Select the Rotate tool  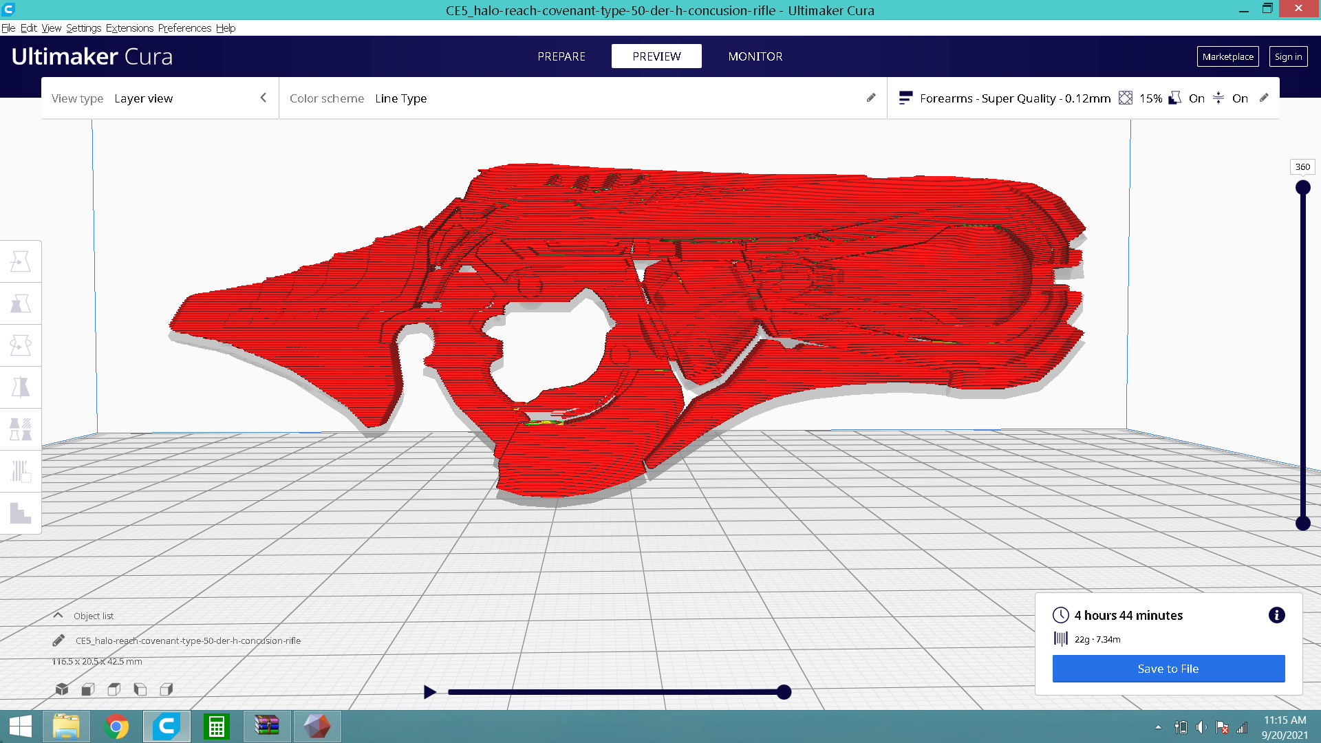click(21, 345)
